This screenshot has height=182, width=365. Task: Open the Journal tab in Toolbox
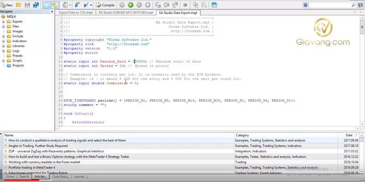79,177
